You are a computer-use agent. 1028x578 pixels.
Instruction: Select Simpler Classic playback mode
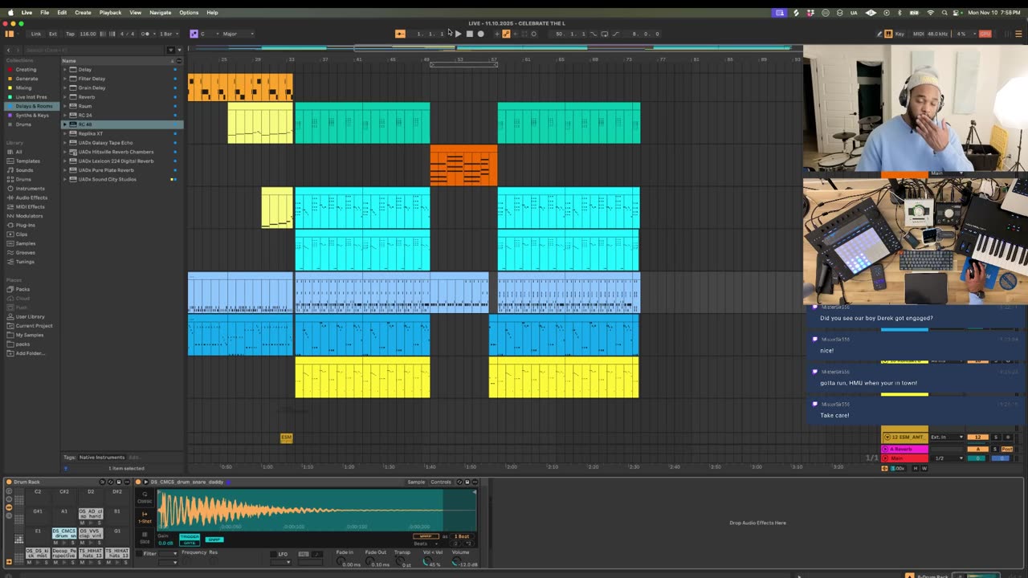[145, 498]
